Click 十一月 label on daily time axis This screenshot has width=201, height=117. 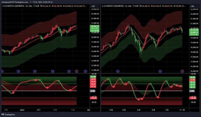pyautogui.click(x=182, y=110)
